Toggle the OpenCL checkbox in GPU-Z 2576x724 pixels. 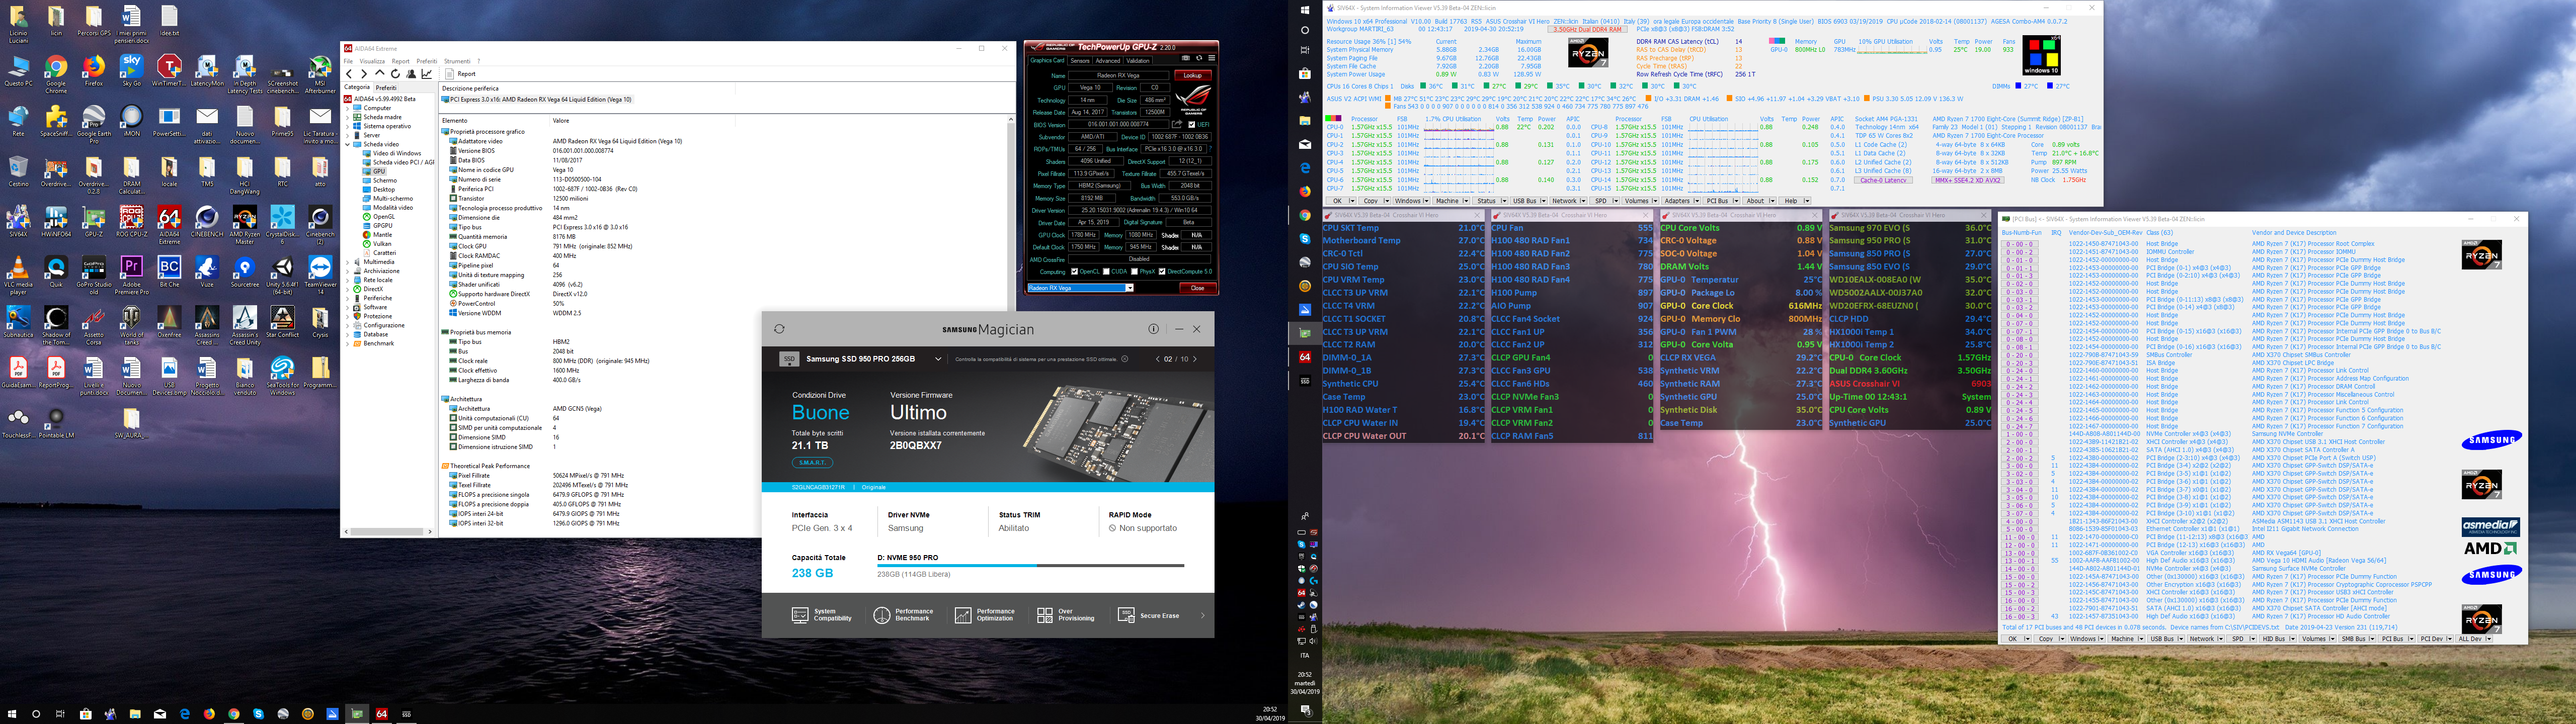click(1075, 271)
